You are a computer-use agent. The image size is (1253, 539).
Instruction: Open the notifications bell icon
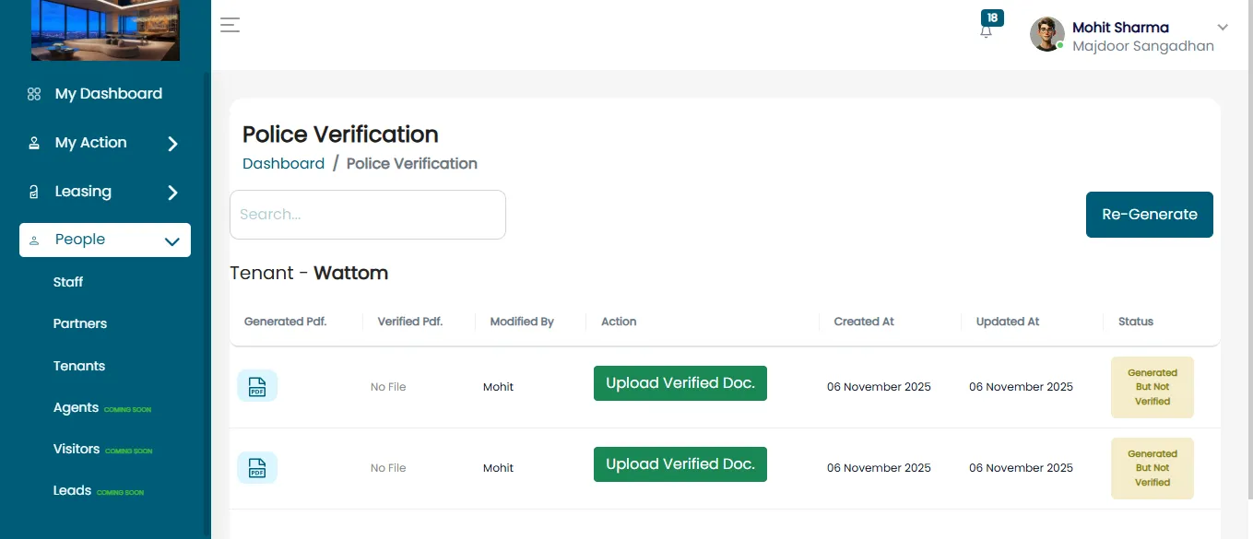click(987, 31)
